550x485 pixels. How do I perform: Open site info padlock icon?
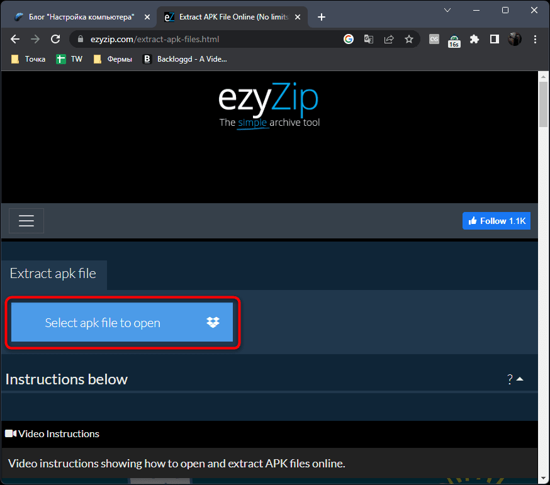pyautogui.click(x=81, y=39)
